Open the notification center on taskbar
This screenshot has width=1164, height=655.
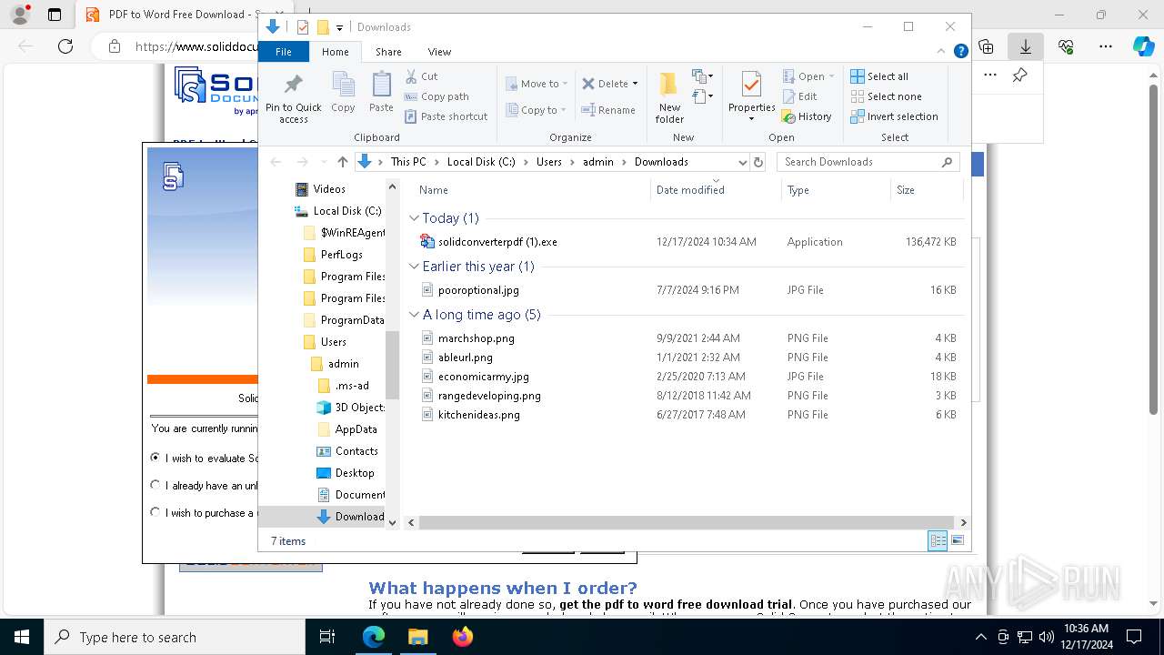click(x=1134, y=637)
